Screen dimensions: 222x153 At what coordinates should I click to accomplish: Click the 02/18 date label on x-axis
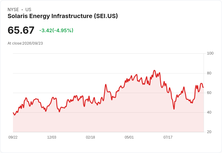(90, 137)
